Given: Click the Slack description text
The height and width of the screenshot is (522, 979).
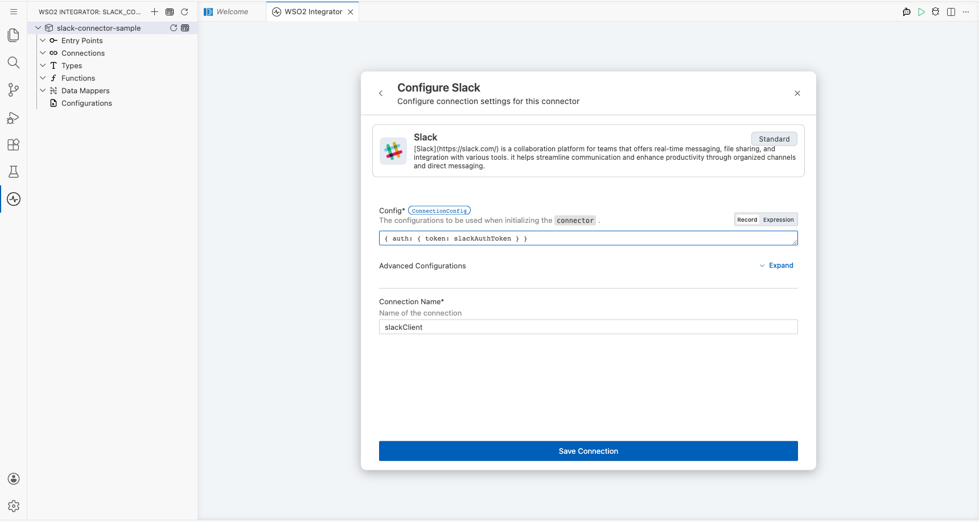Looking at the screenshot, I should pos(604,158).
